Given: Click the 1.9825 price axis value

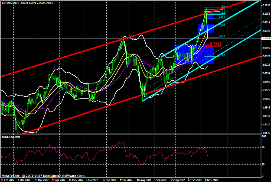Looking at the screenshot, I should [x=266, y=90].
